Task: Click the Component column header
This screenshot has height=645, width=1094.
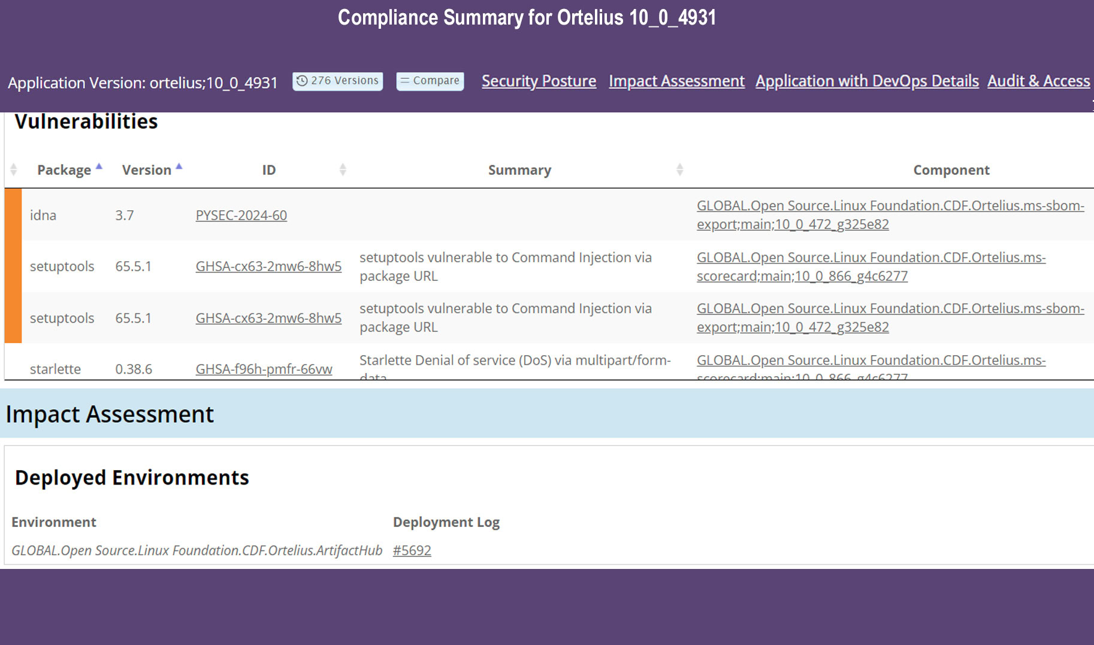Action: pyautogui.click(x=951, y=170)
